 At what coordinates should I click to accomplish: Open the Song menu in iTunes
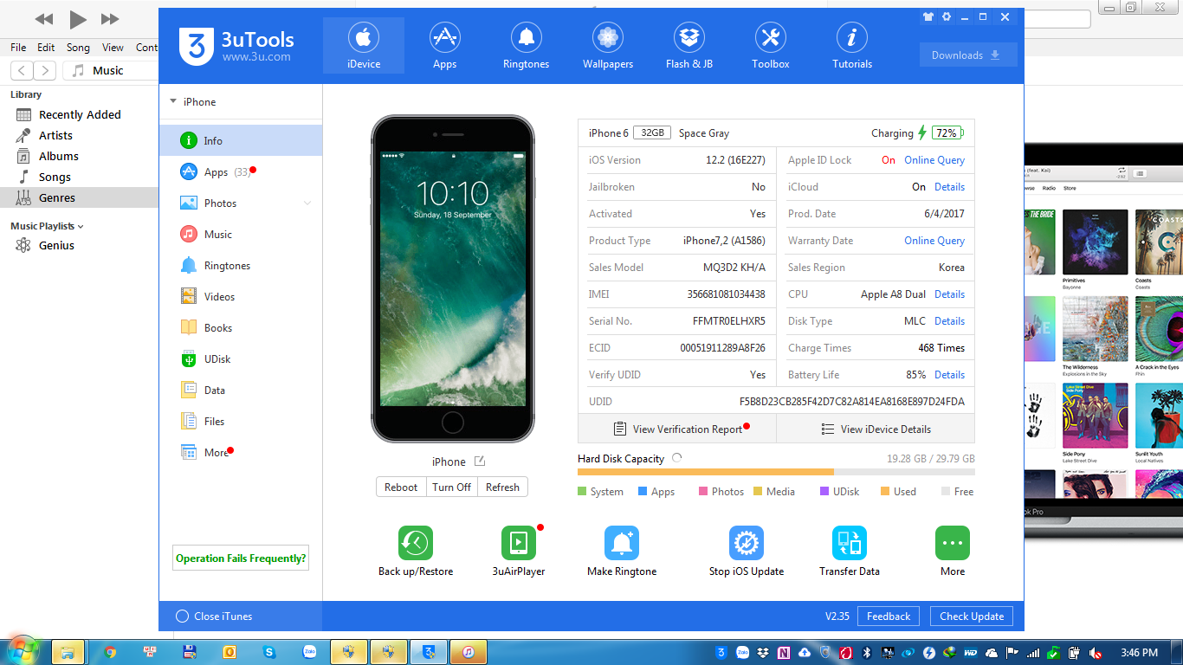tap(78, 48)
